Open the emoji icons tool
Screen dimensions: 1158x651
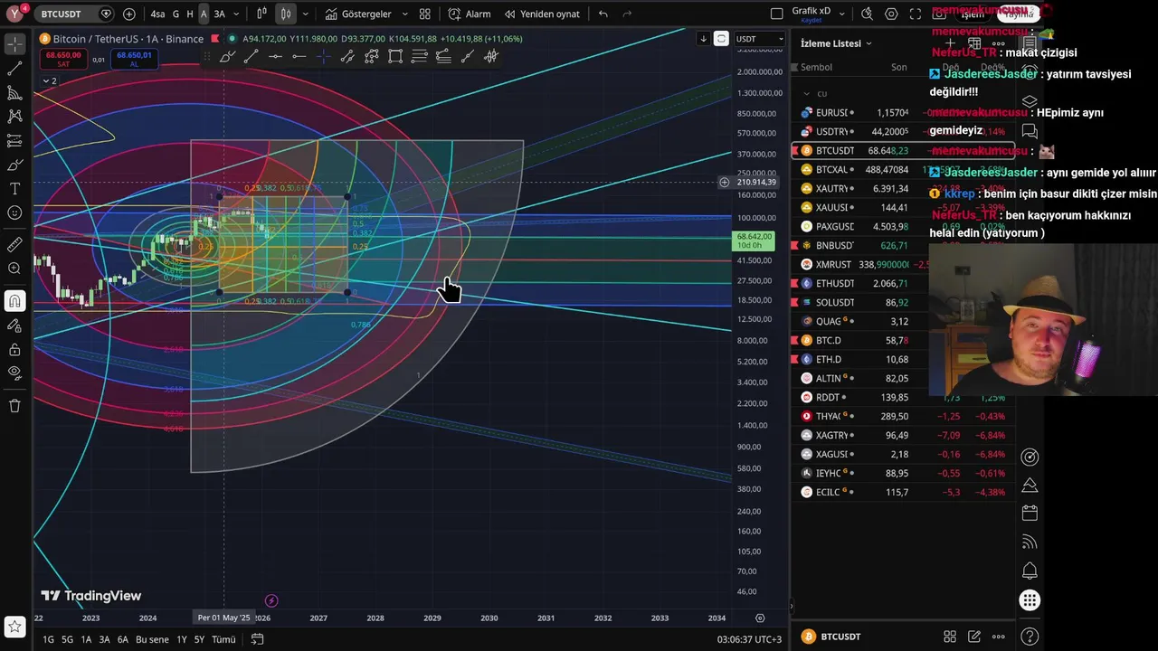[14, 213]
